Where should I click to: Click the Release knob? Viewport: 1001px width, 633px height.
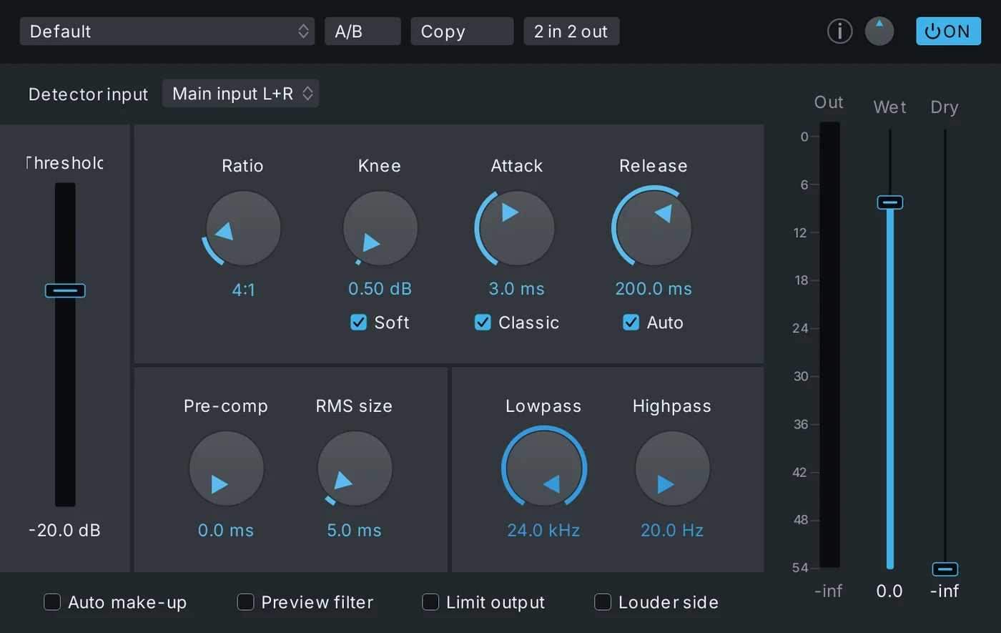[x=654, y=229]
